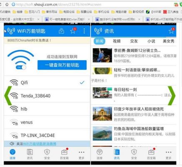Click the 8000万ChinaNet时长免费送 banner

pos(47,40)
